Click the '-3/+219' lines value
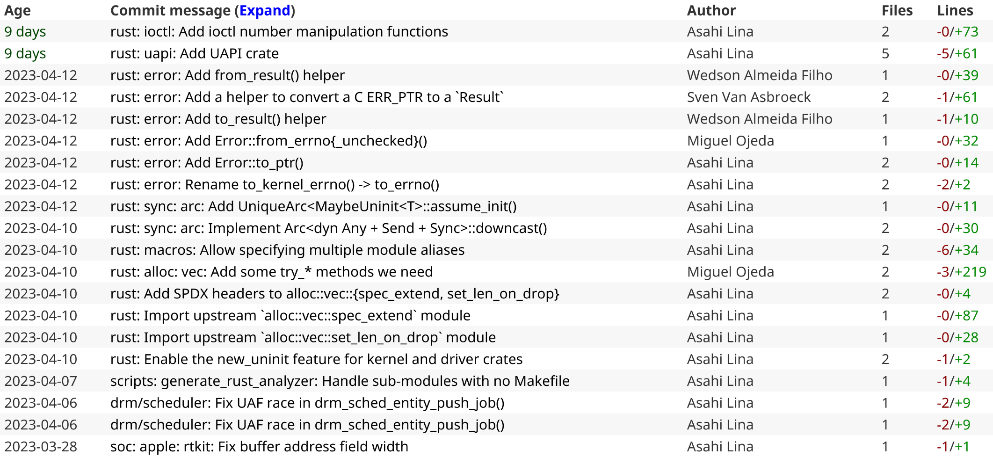The image size is (993, 457). point(962,272)
